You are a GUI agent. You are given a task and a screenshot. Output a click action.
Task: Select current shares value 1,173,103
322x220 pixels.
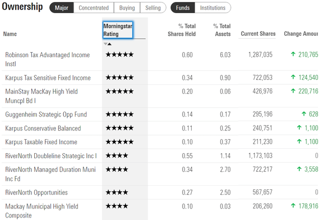[261, 156]
